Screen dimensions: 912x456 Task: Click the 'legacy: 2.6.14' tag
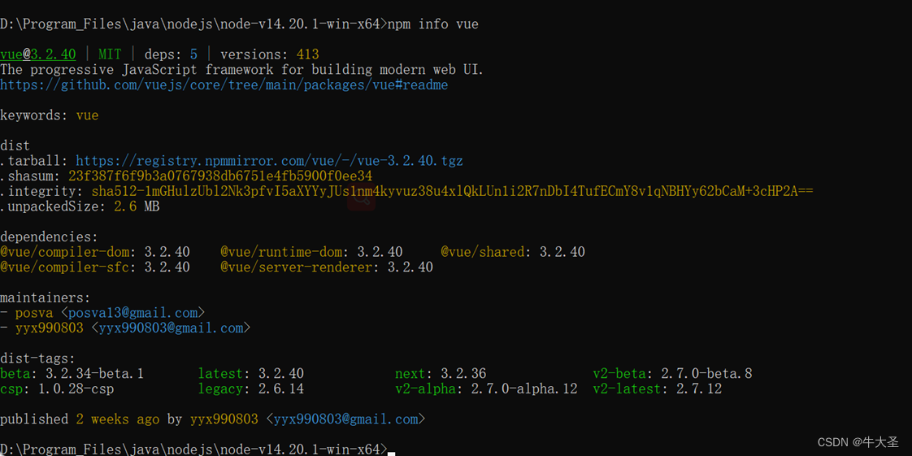click(x=250, y=389)
